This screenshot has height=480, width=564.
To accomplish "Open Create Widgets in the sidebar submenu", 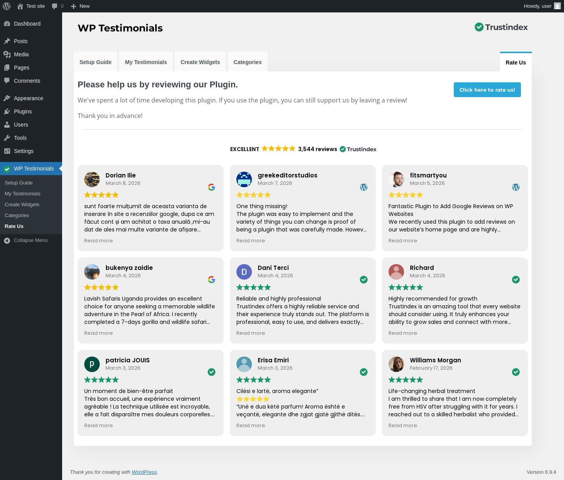I will click(22, 205).
